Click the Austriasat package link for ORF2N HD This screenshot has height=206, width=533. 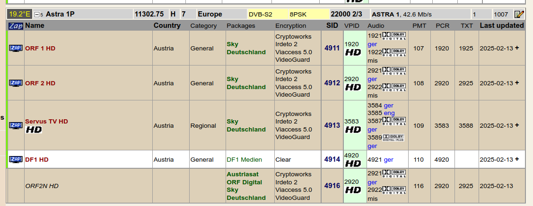coord(242,174)
